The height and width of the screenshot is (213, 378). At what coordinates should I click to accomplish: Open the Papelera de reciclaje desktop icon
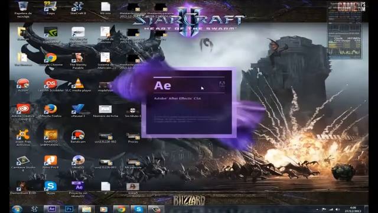tap(23, 9)
